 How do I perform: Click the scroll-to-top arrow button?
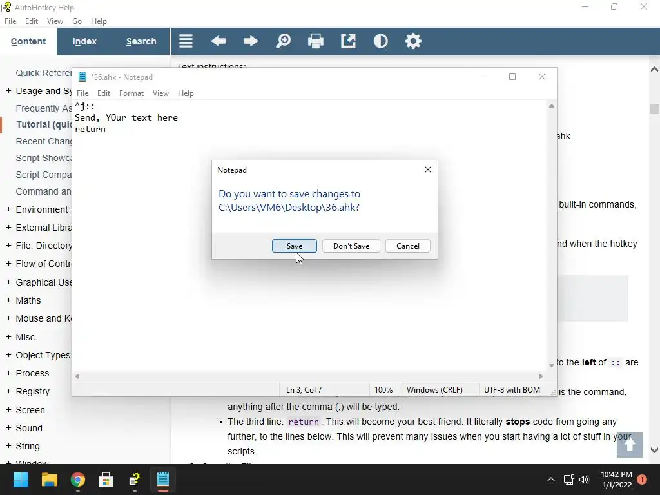coord(629,445)
